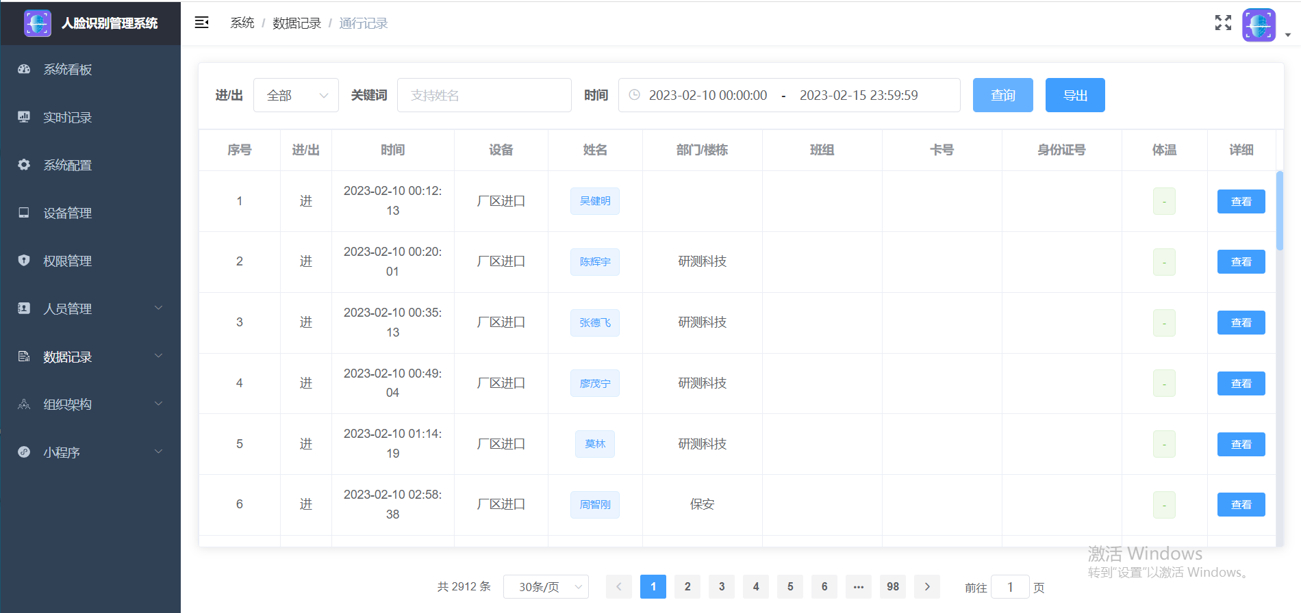
Task: Go to page 3
Action: click(722, 586)
